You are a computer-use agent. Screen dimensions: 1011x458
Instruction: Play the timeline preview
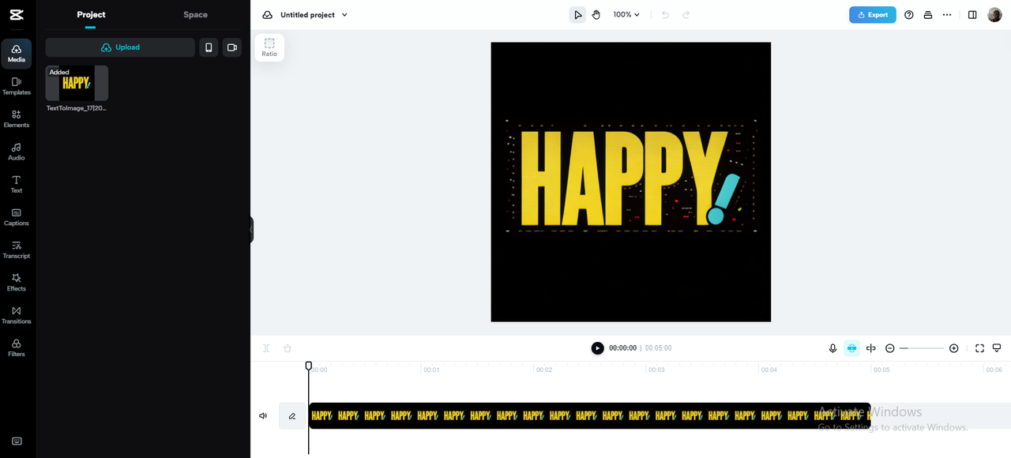tap(598, 348)
